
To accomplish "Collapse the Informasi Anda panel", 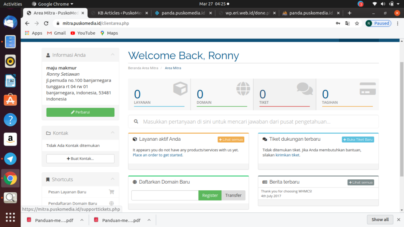I will pyautogui.click(x=112, y=55).
